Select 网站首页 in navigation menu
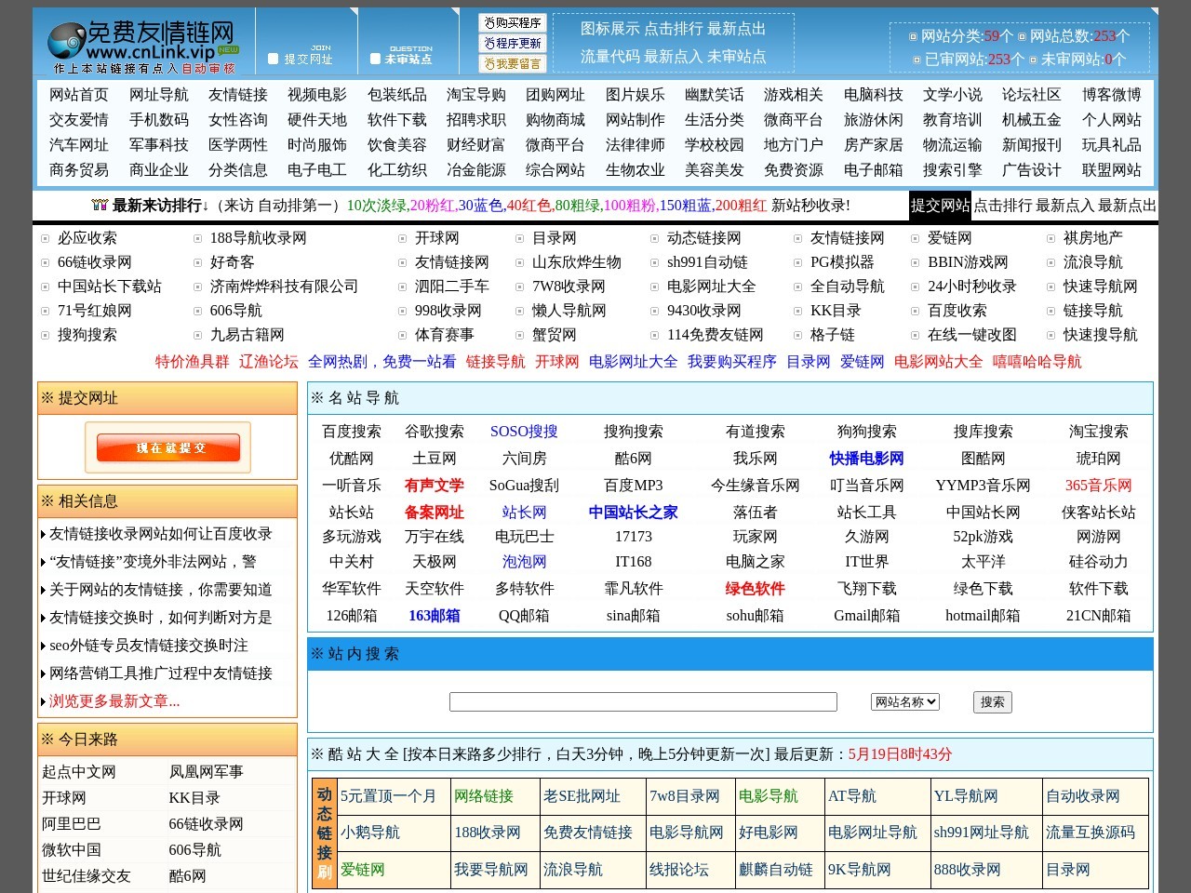Screen dimensions: 1191x893 79,95
